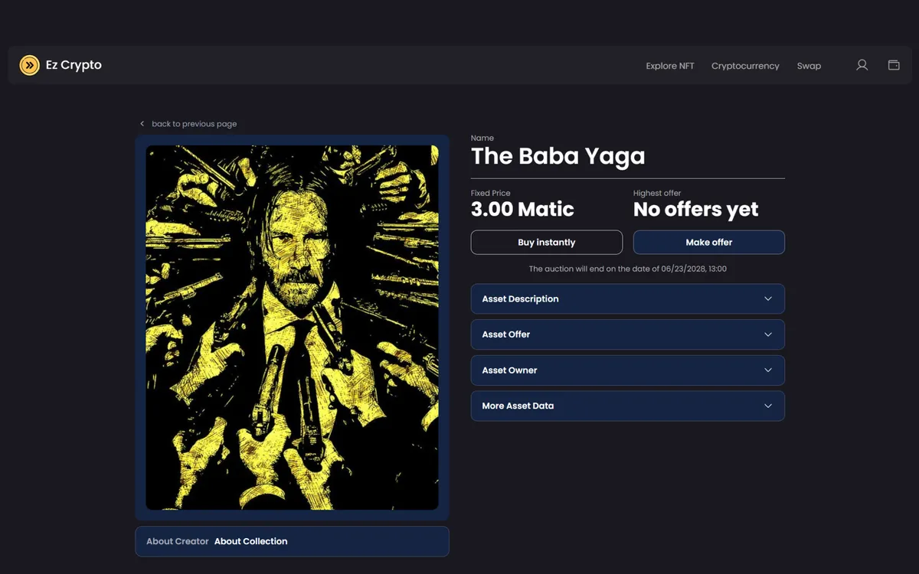Viewport: 919px width, 574px height.
Task: Expand the Asset Offer section
Action: tap(628, 334)
